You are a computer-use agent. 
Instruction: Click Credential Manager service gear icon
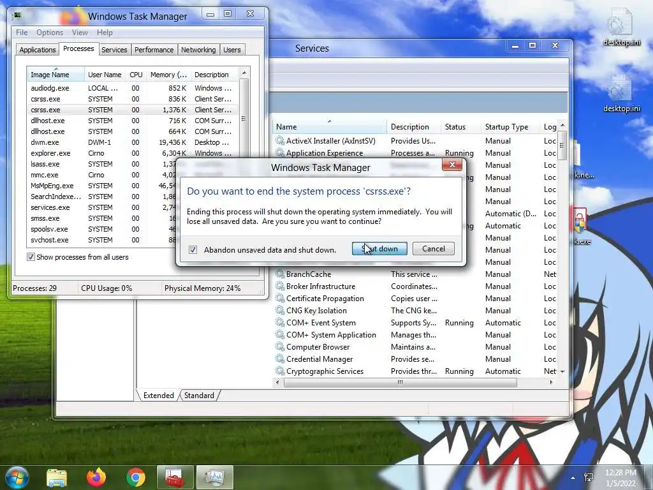tap(280, 359)
